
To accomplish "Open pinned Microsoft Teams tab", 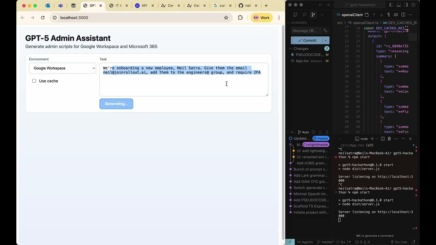I will pos(61,5).
